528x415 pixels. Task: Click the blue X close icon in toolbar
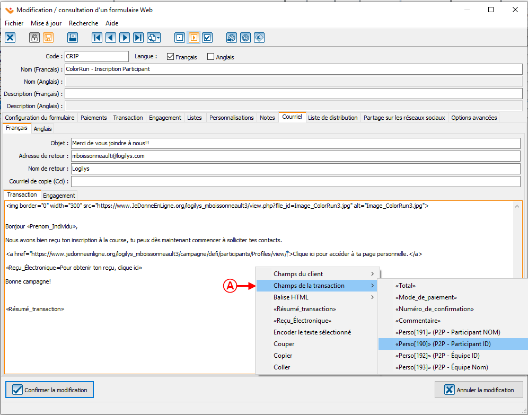coord(10,38)
